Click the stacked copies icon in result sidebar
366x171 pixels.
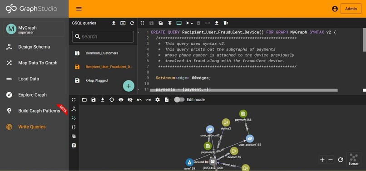[74, 136]
